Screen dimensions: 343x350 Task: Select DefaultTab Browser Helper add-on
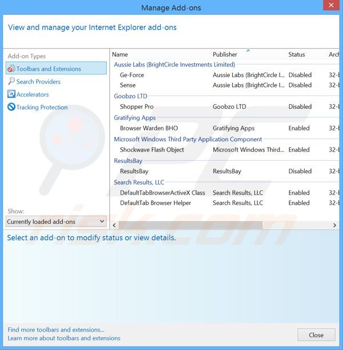[x=225, y=203]
